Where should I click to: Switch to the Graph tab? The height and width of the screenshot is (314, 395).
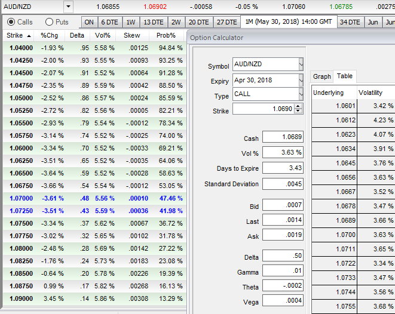click(322, 76)
